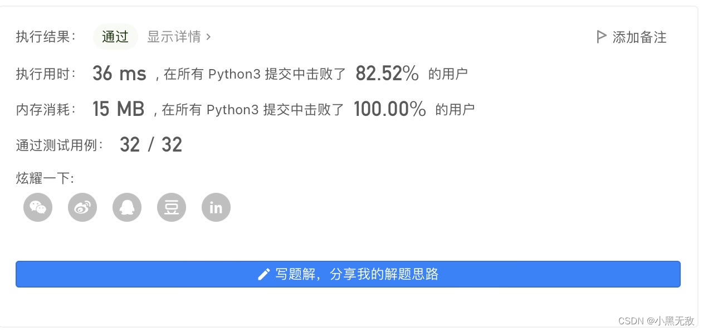Click the pencil icon in the blue button
This screenshot has width=703, height=331.
pyautogui.click(x=264, y=274)
